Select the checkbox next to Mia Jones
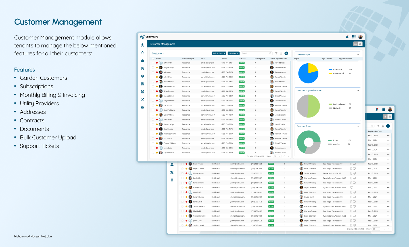 pos(153,72)
